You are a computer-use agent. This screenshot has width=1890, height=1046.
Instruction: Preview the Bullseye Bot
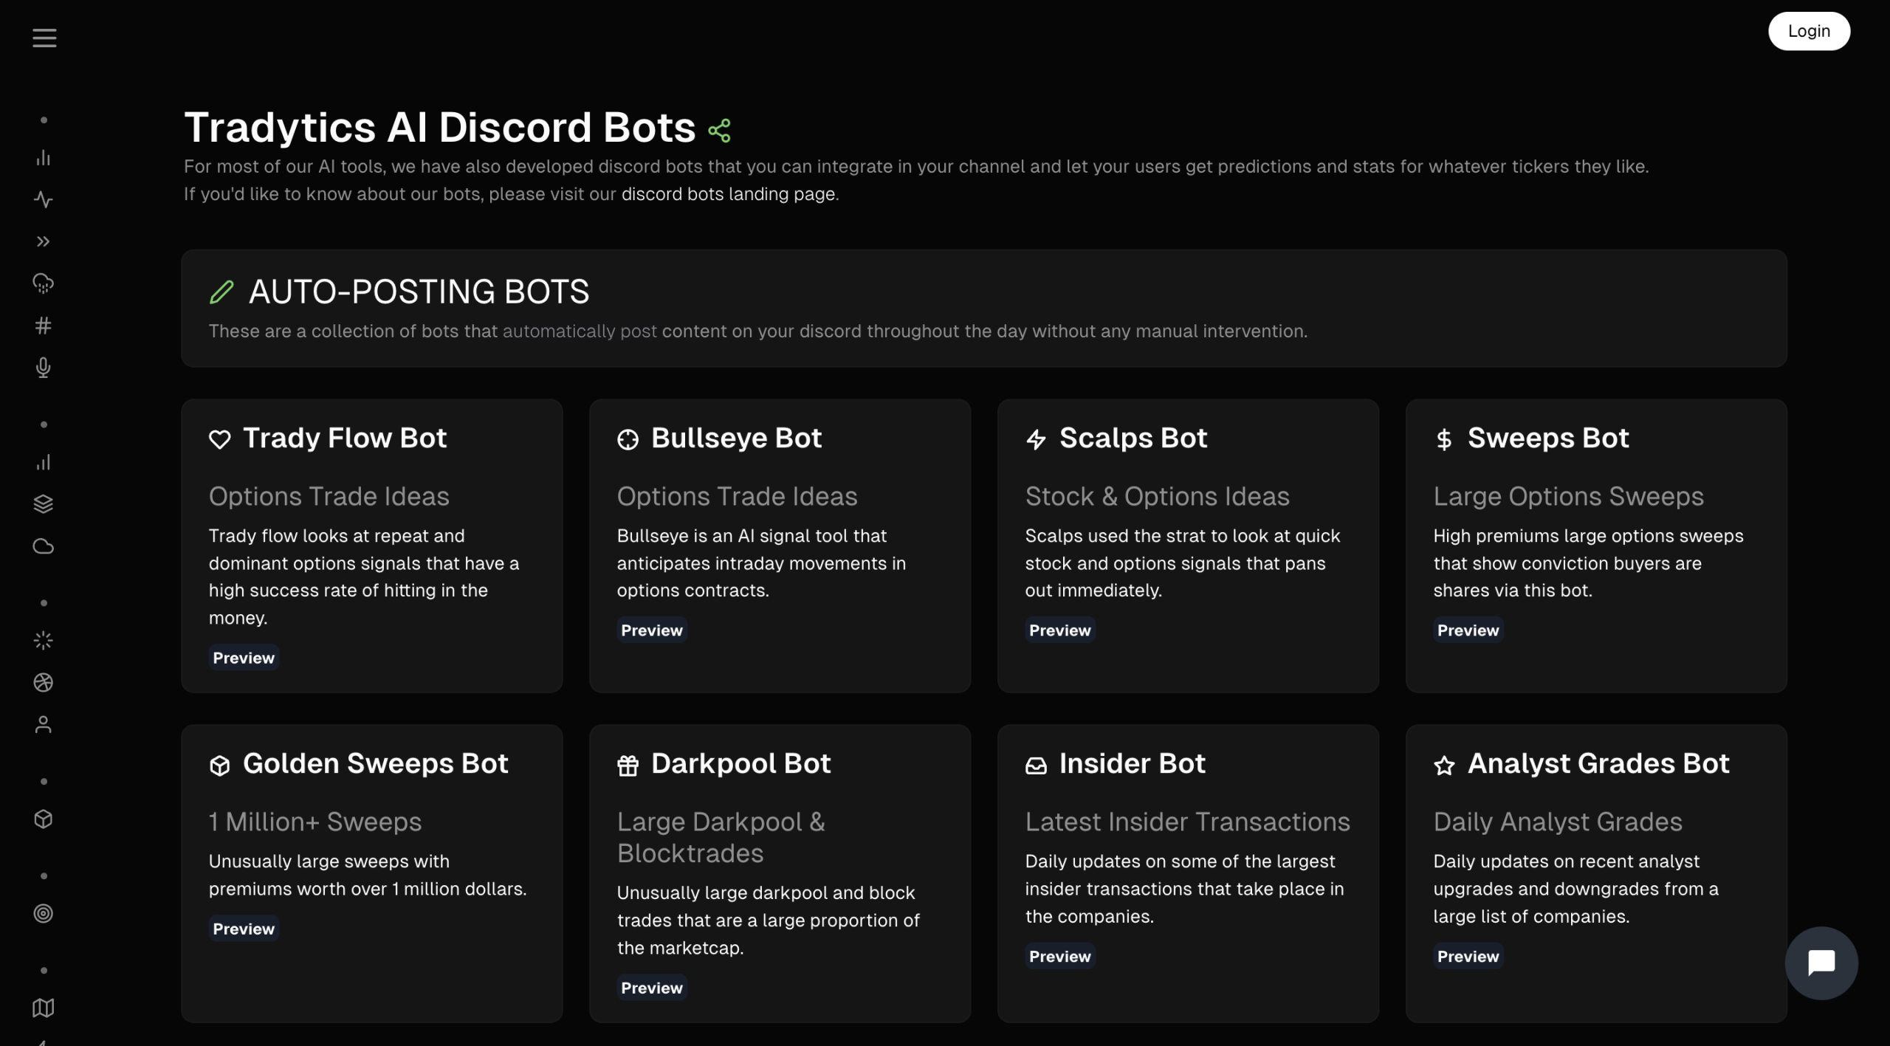click(651, 630)
